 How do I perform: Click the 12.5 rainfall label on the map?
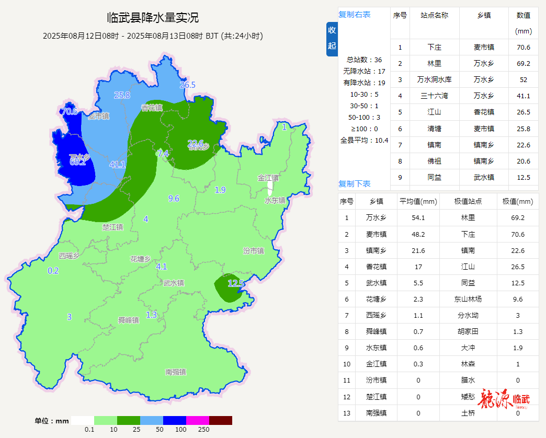click(x=236, y=283)
